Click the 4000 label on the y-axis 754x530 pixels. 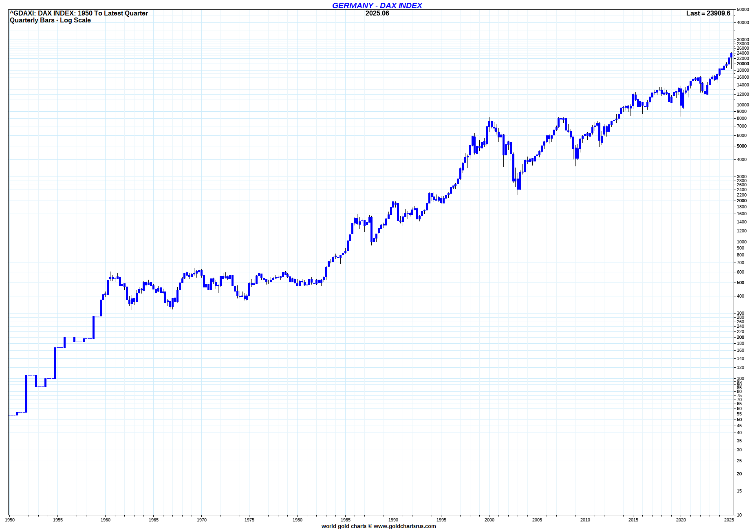tap(742, 160)
